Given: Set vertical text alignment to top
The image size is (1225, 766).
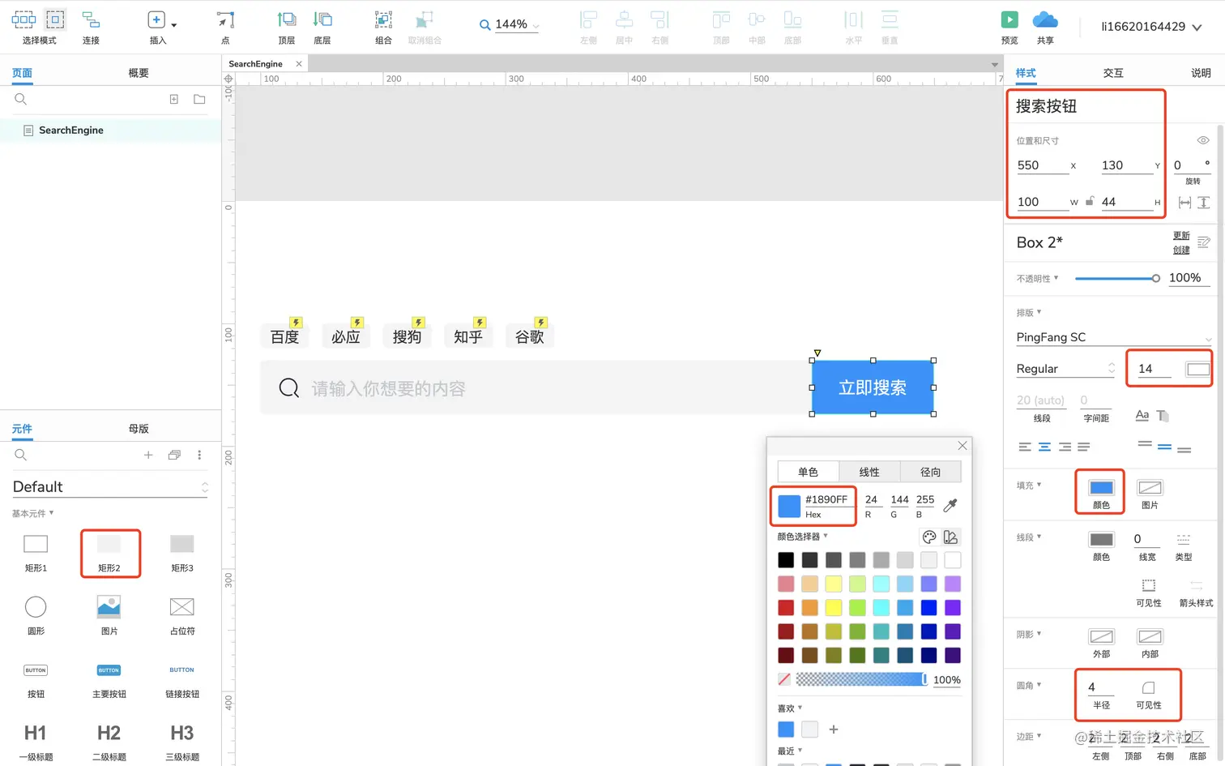Looking at the screenshot, I should [x=1145, y=444].
